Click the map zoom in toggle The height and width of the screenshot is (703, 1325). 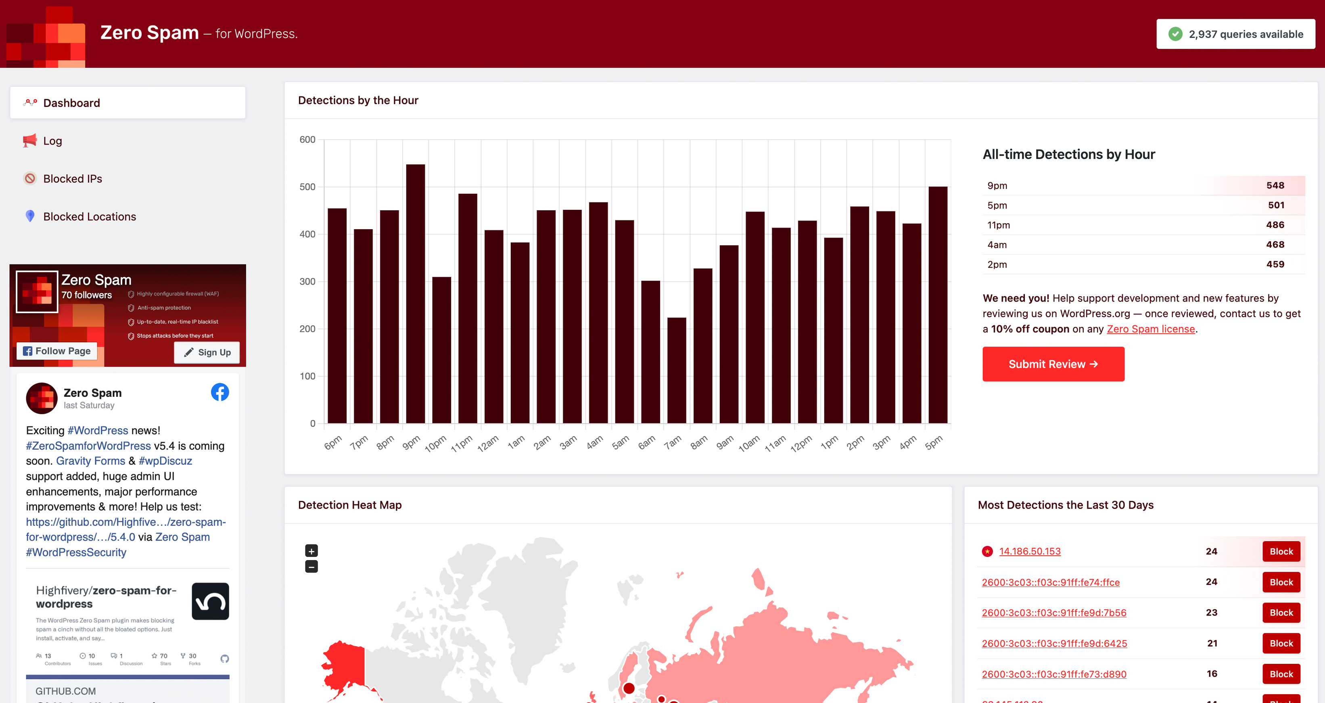click(311, 551)
